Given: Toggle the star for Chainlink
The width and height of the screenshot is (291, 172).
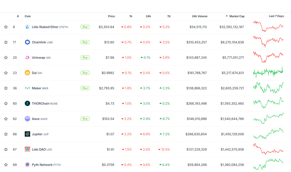Looking at the screenshot, I should (x=6, y=42).
